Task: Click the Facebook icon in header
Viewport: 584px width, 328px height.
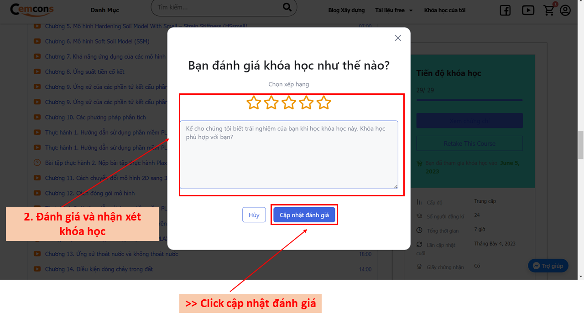Action: [505, 10]
